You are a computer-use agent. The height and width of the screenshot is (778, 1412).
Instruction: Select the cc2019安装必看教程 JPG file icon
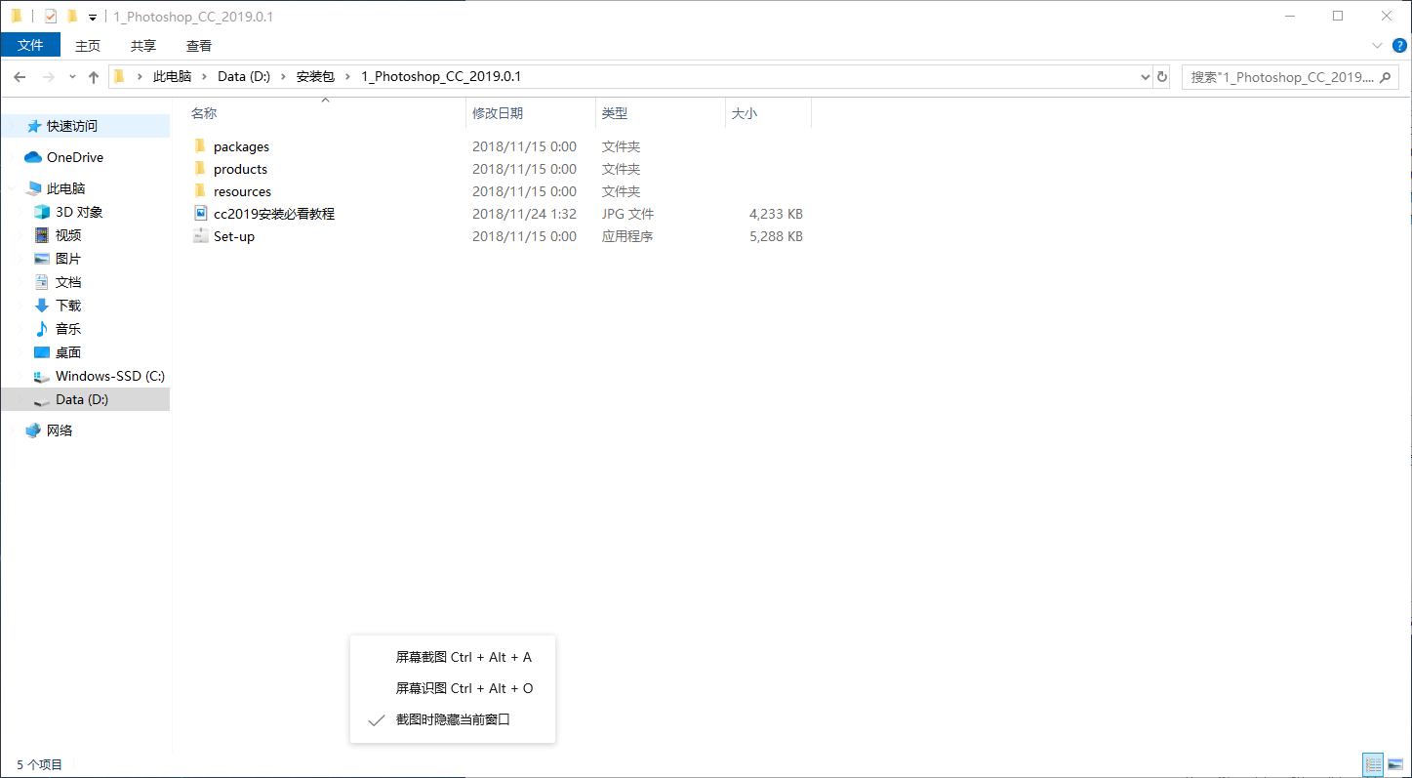coord(200,214)
